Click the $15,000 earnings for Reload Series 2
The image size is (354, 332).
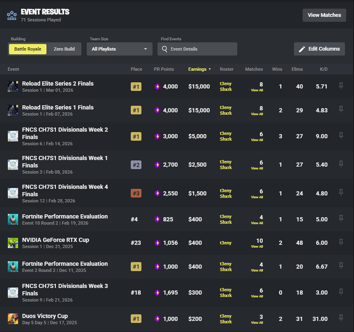pos(199,86)
